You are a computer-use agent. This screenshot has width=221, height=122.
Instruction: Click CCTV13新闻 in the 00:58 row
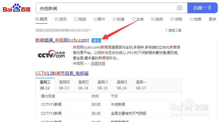(51, 113)
